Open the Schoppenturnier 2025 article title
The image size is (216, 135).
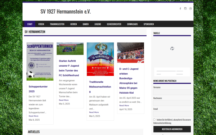(38, 89)
